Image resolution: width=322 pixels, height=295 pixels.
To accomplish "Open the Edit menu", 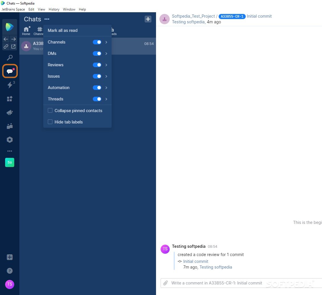I will click(31, 9).
